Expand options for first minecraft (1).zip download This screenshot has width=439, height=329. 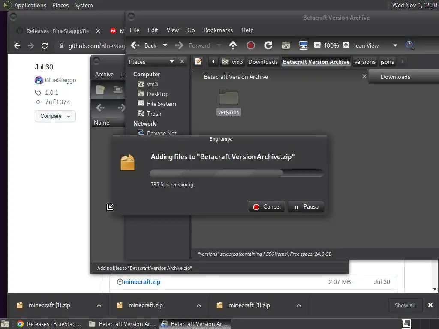[99, 305]
